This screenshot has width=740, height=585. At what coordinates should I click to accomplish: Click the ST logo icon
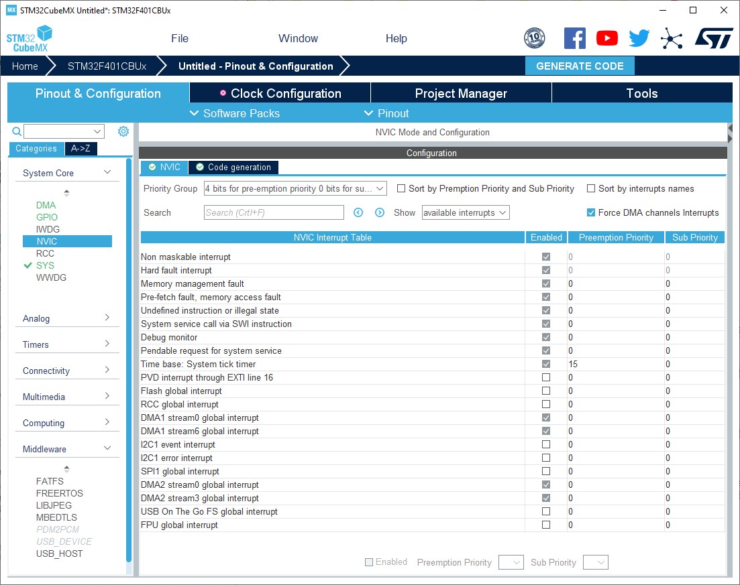click(x=714, y=38)
